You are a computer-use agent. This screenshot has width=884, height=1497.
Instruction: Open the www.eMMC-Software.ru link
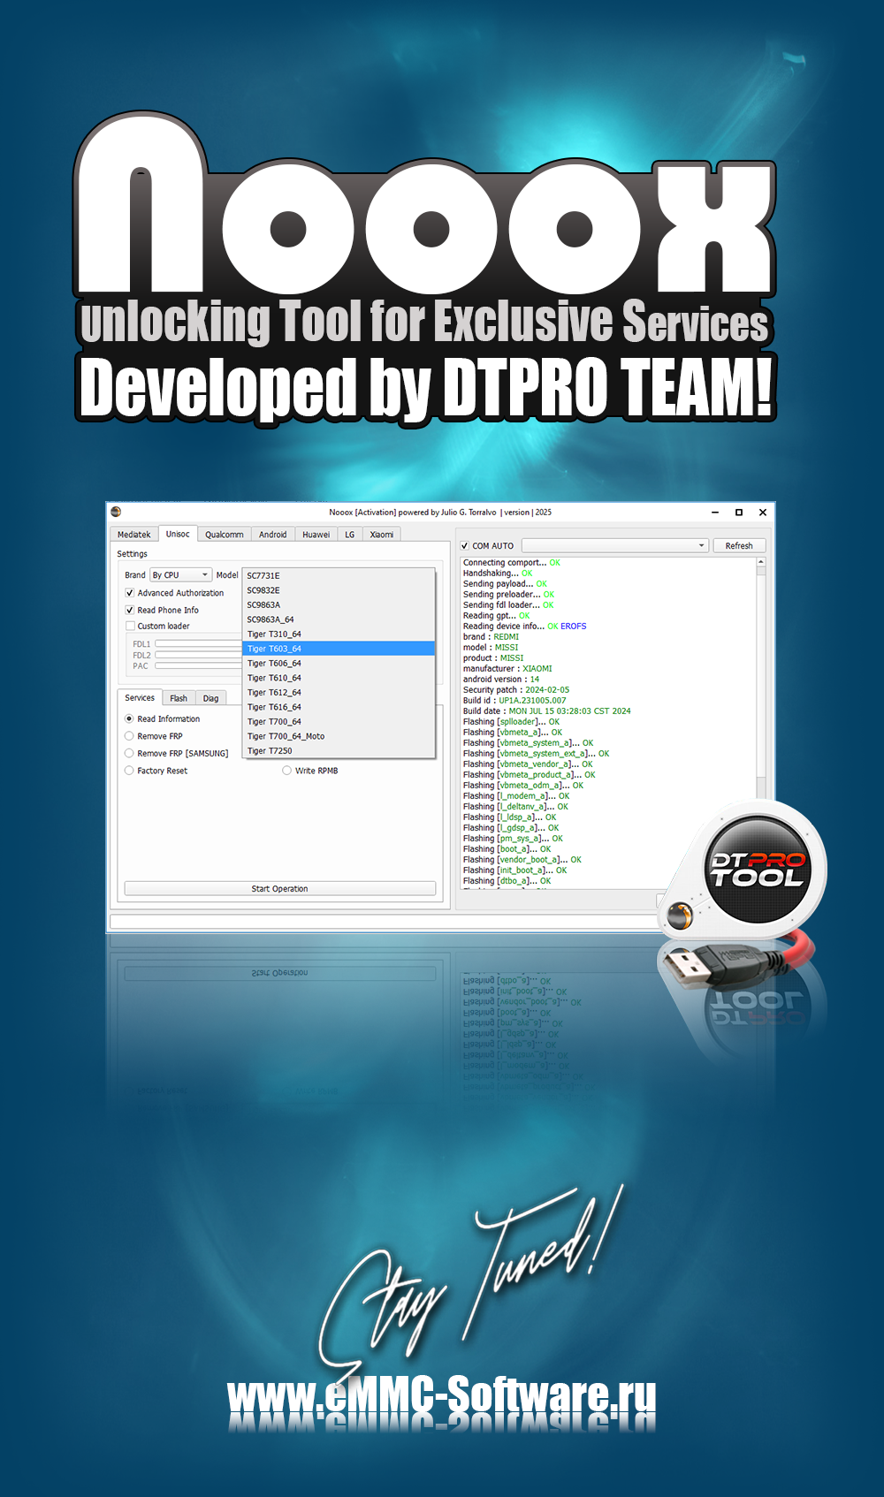442,1394
